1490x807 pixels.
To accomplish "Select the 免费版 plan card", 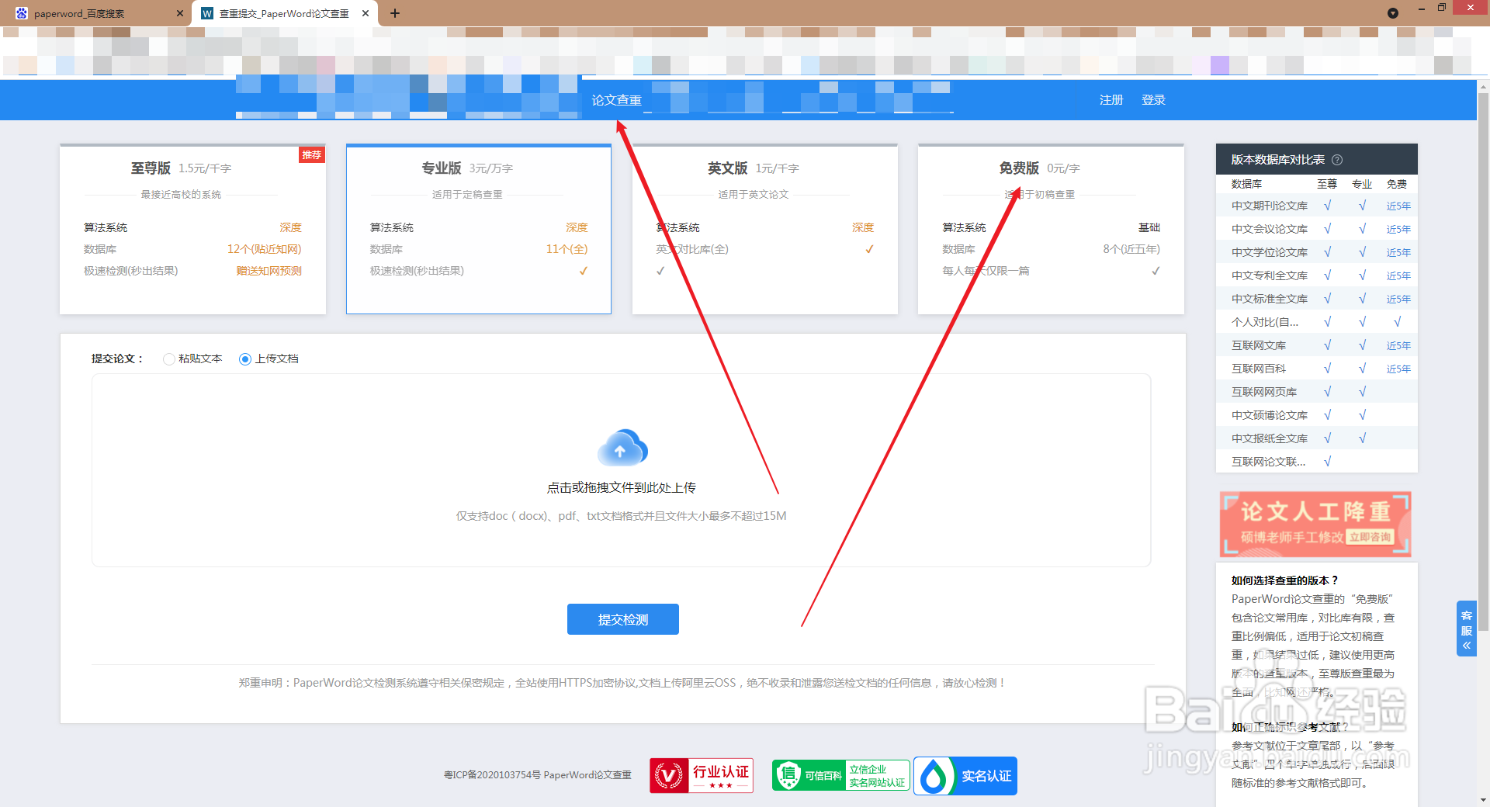I will coord(1051,229).
